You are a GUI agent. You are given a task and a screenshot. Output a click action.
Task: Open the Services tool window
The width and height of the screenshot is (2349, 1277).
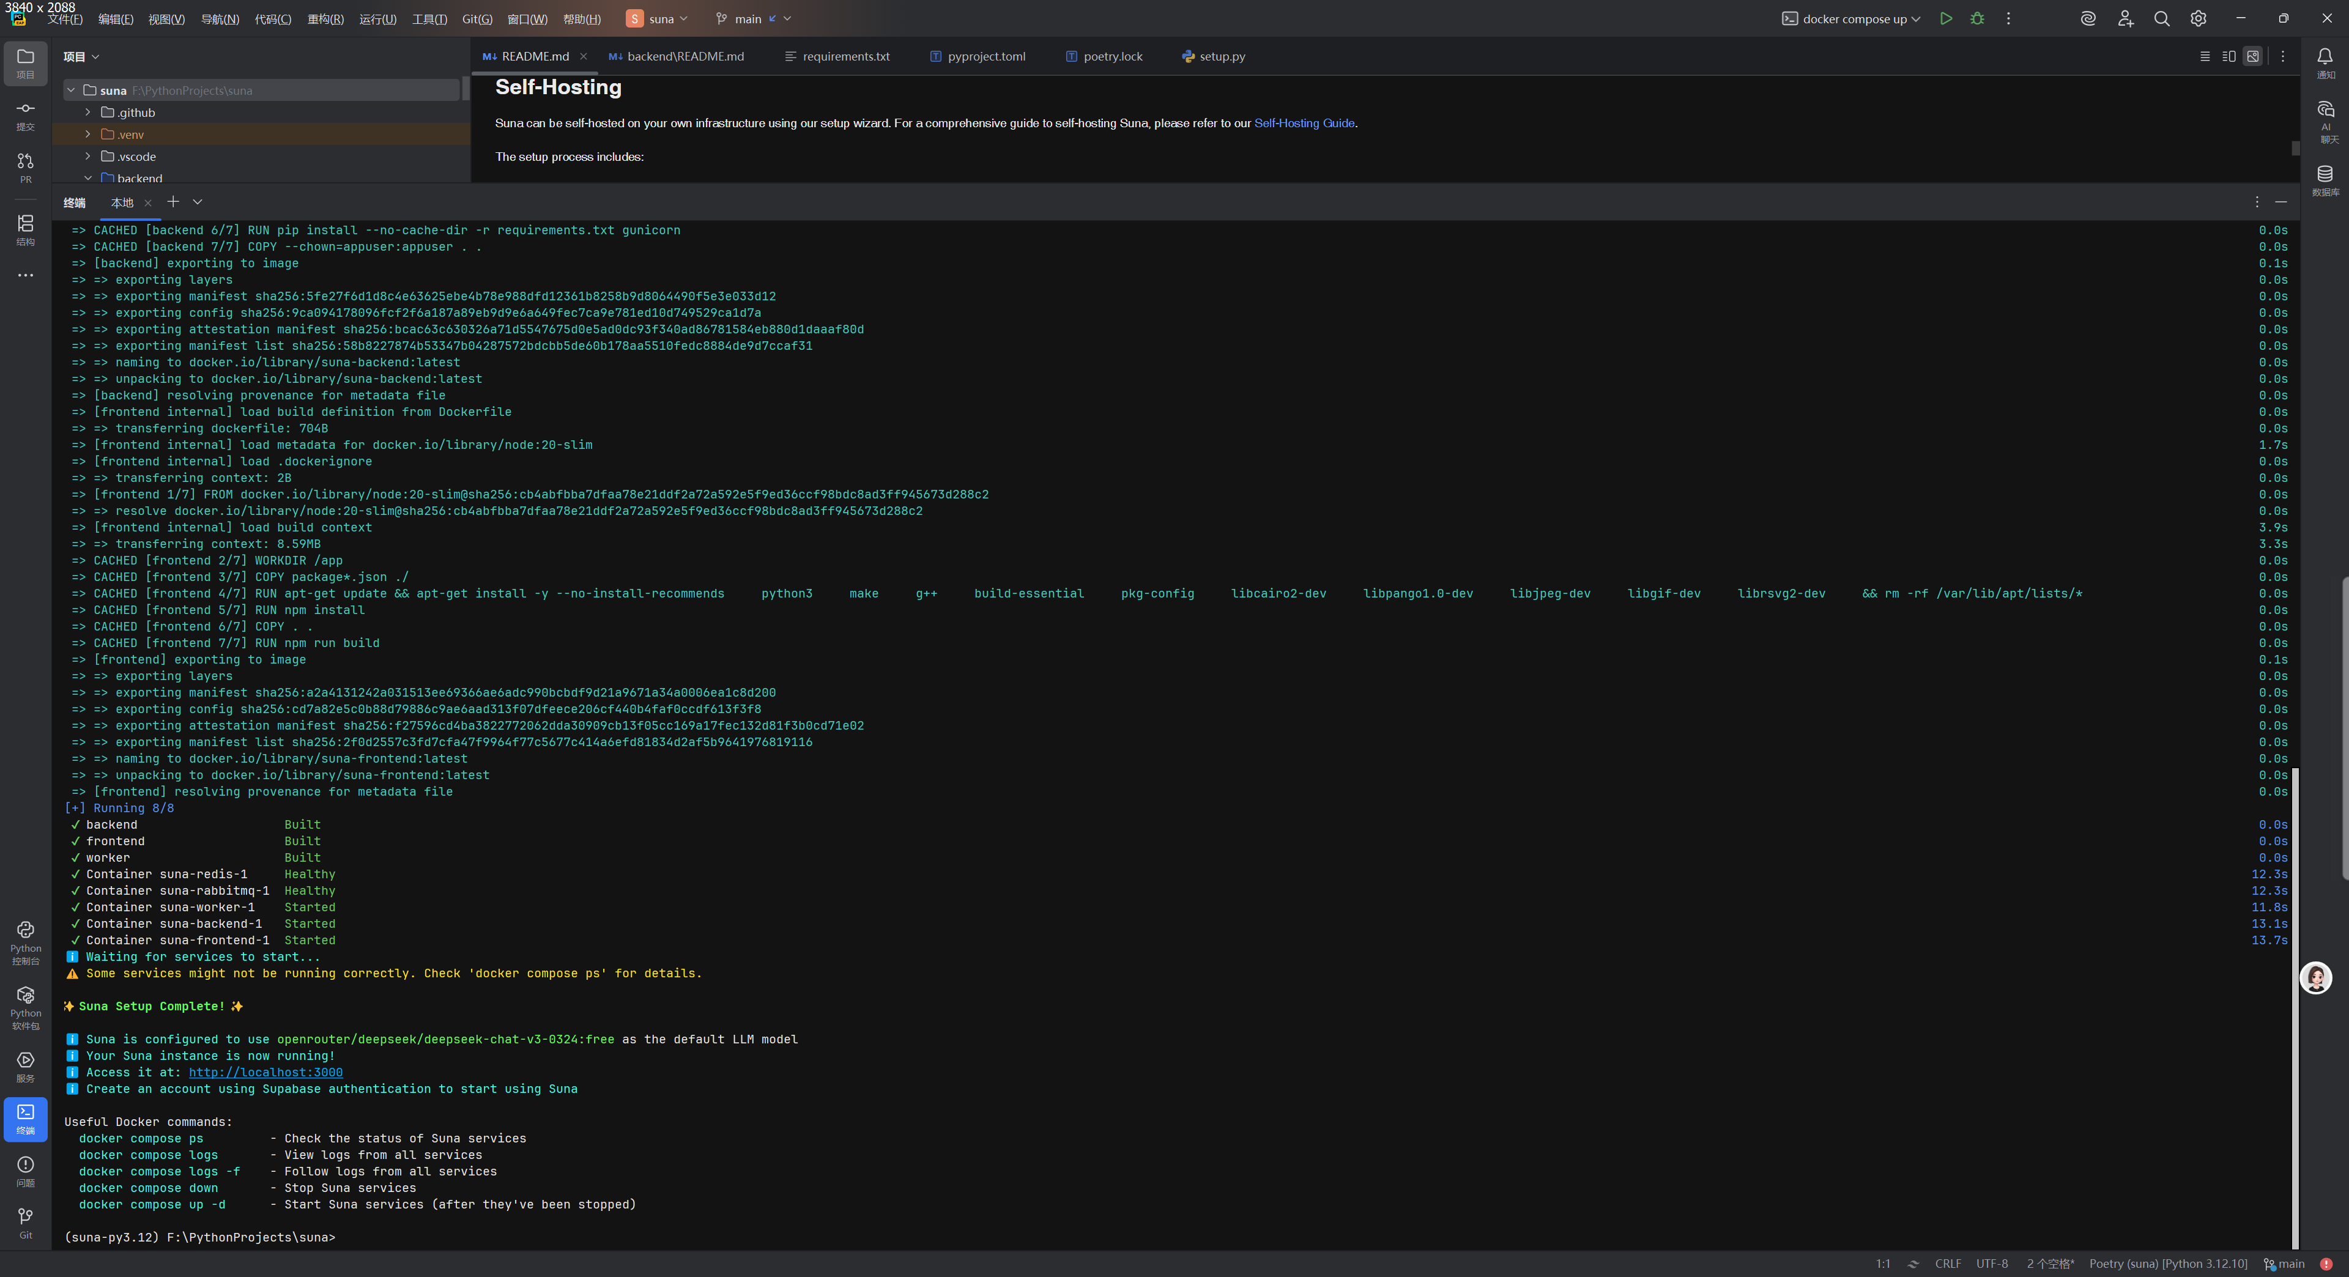(x=26, y=1065)
